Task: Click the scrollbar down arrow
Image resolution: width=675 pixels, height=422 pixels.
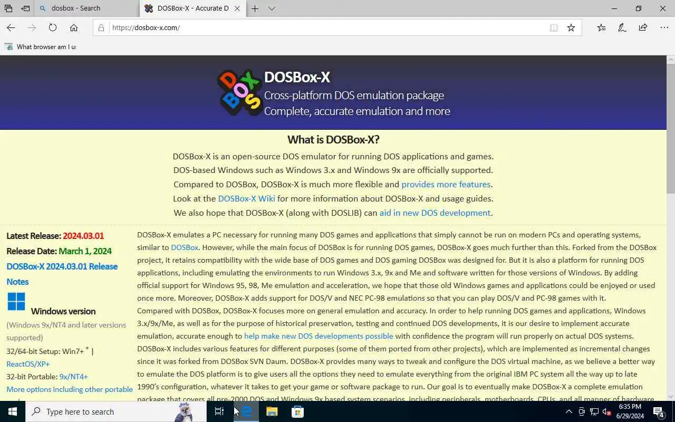Action: 671,397
